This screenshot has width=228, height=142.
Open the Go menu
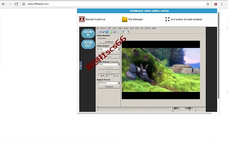142,28
